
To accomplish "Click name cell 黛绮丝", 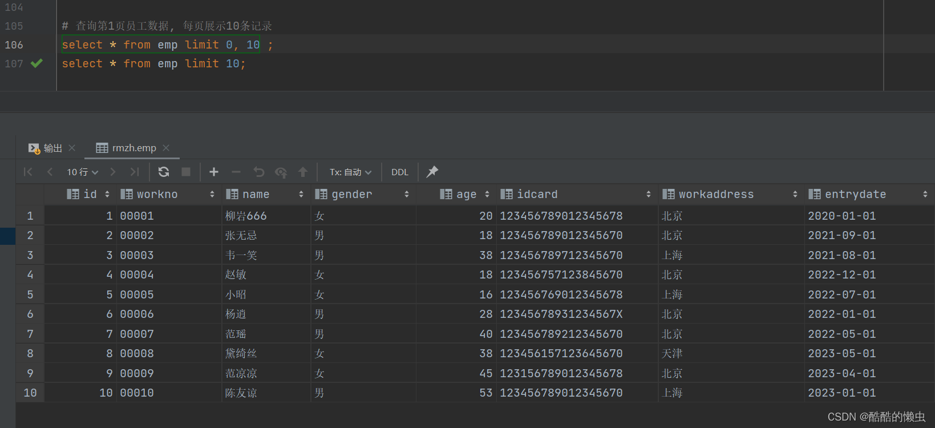I will [x=266, y=353].
